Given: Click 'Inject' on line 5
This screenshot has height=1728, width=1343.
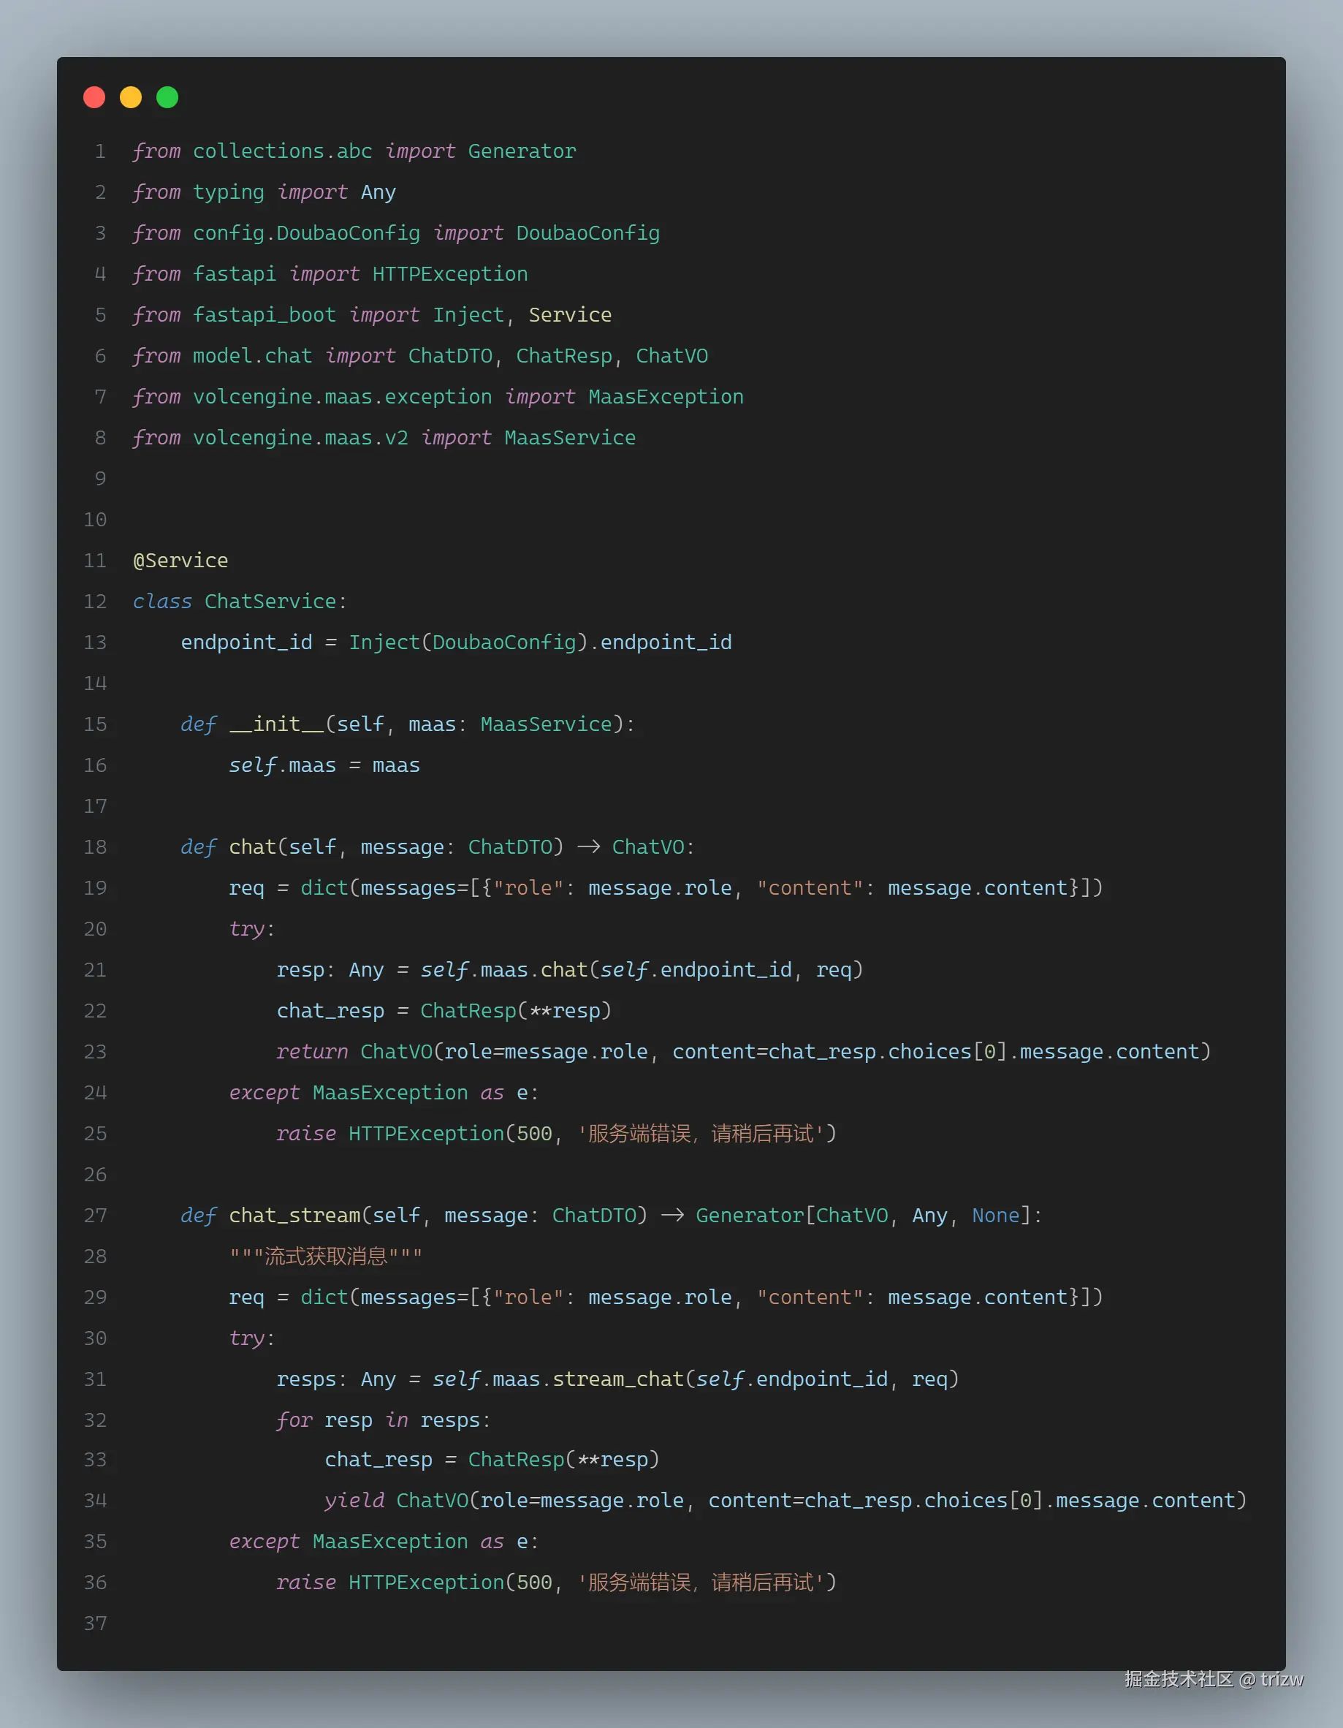Looking at the screenshot, I should pos(468,315).
